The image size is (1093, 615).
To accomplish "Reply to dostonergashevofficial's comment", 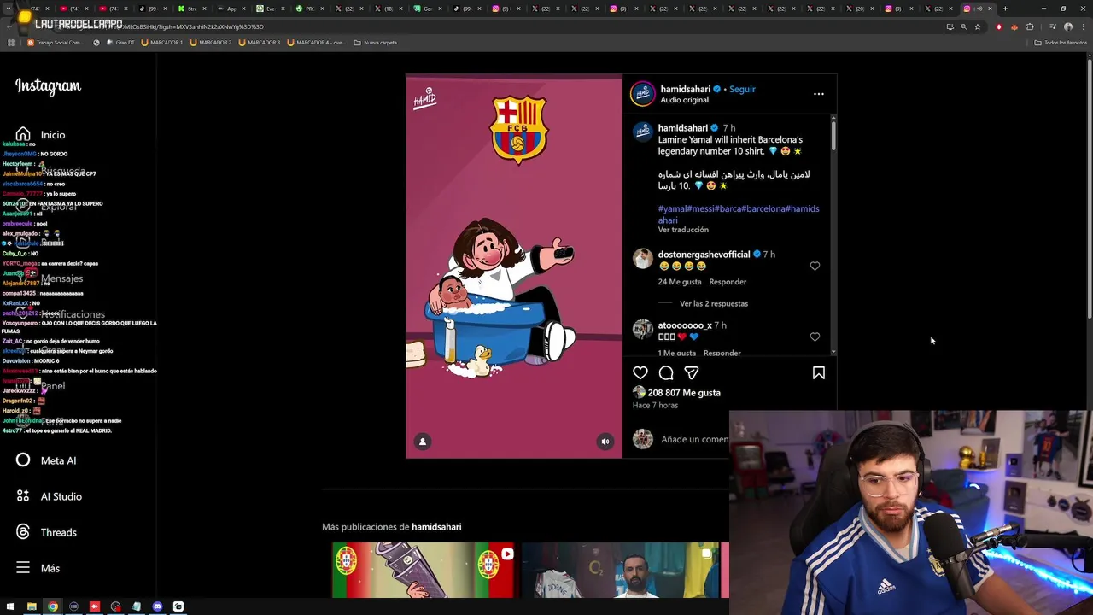I will pos(728,282).
